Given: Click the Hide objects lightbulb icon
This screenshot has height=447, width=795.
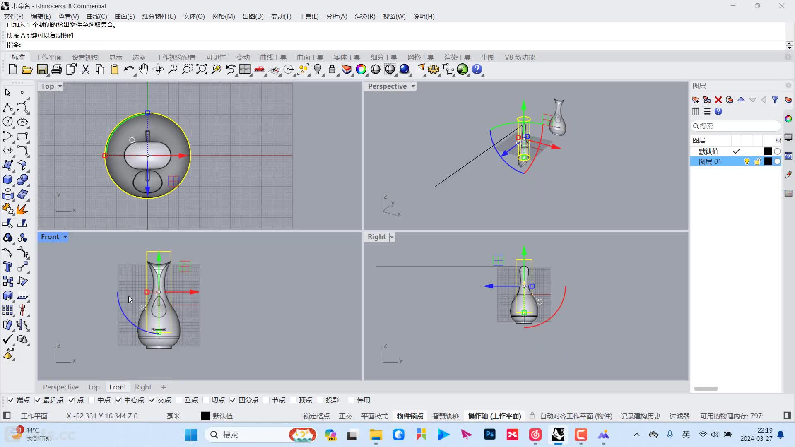Looking at the screenshot, I should click(318, 70).
